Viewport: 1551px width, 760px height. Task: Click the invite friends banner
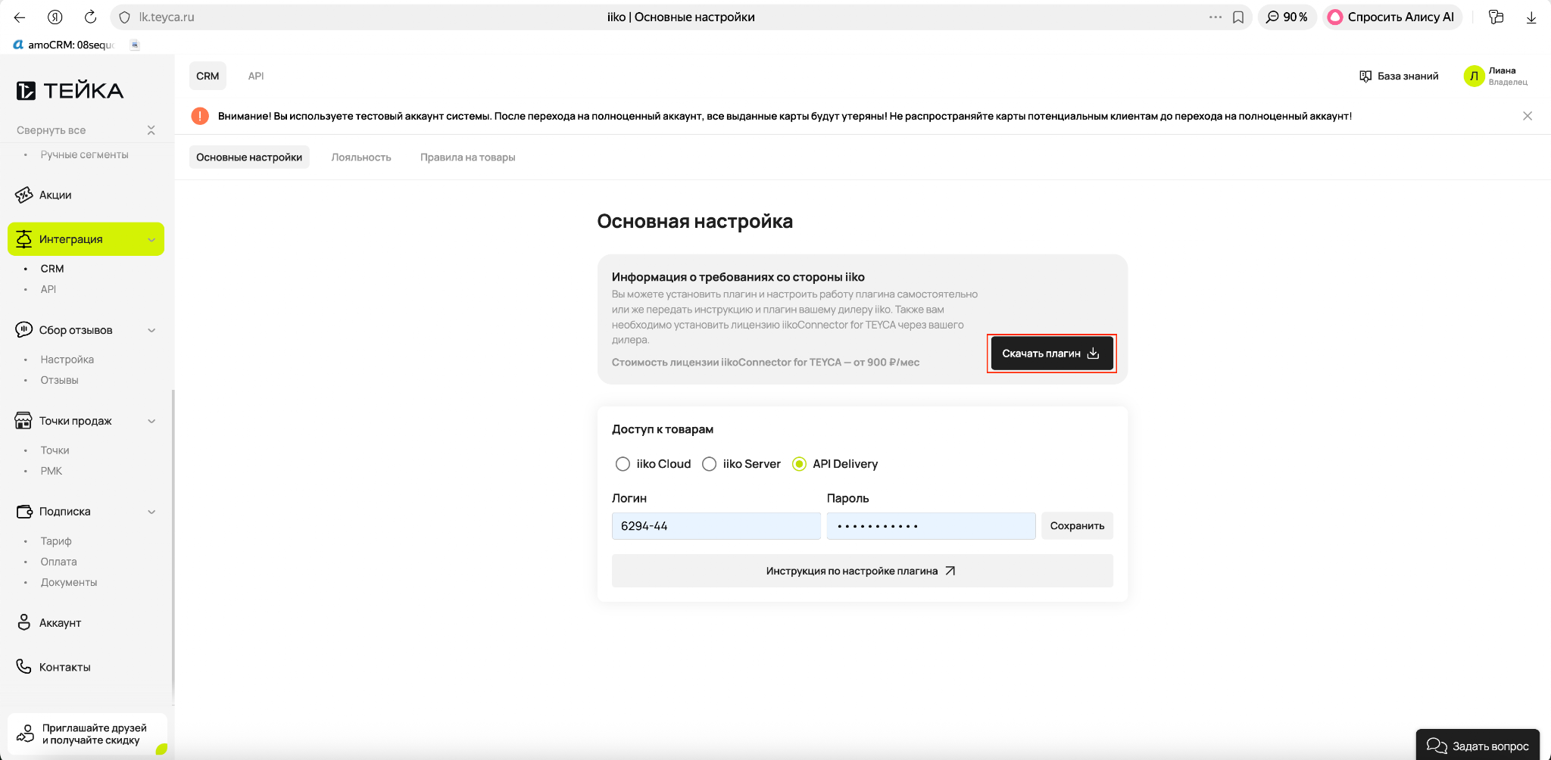pyautogui.click(x=87, y=734)
